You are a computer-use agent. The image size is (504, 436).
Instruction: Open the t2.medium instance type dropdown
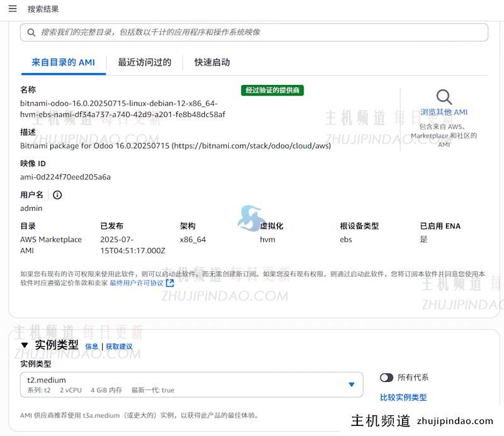click(192, 384)
